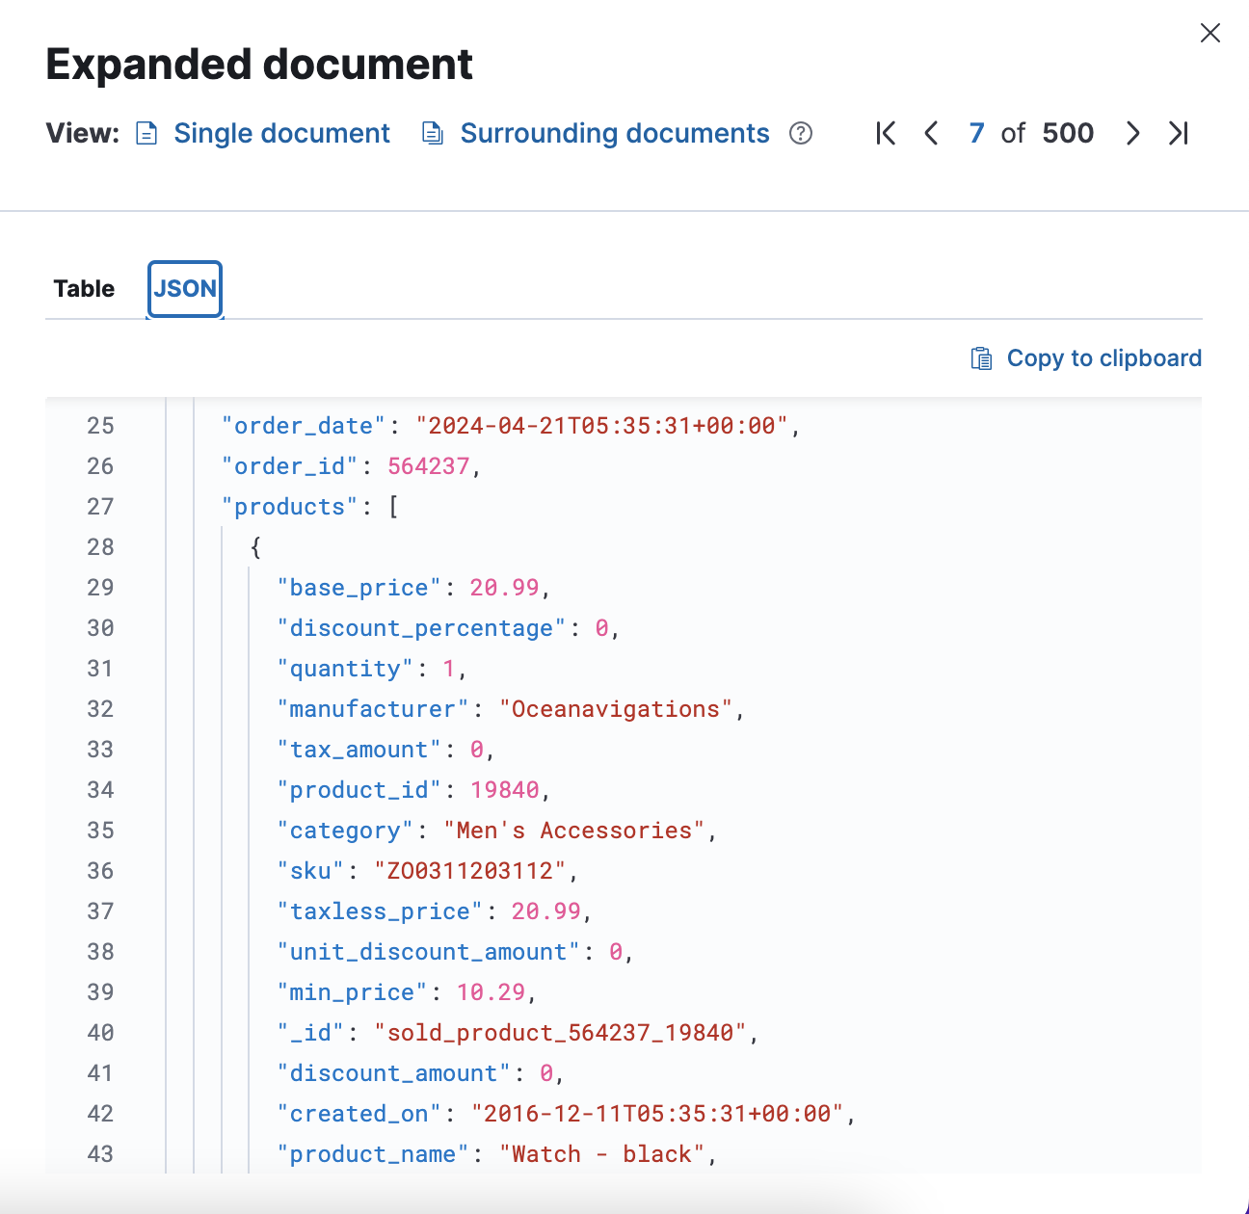Click the category value "Men's Accessories"
Image resolution: width=1249 pixels, height=1214 pixels.
click(574, 831)
